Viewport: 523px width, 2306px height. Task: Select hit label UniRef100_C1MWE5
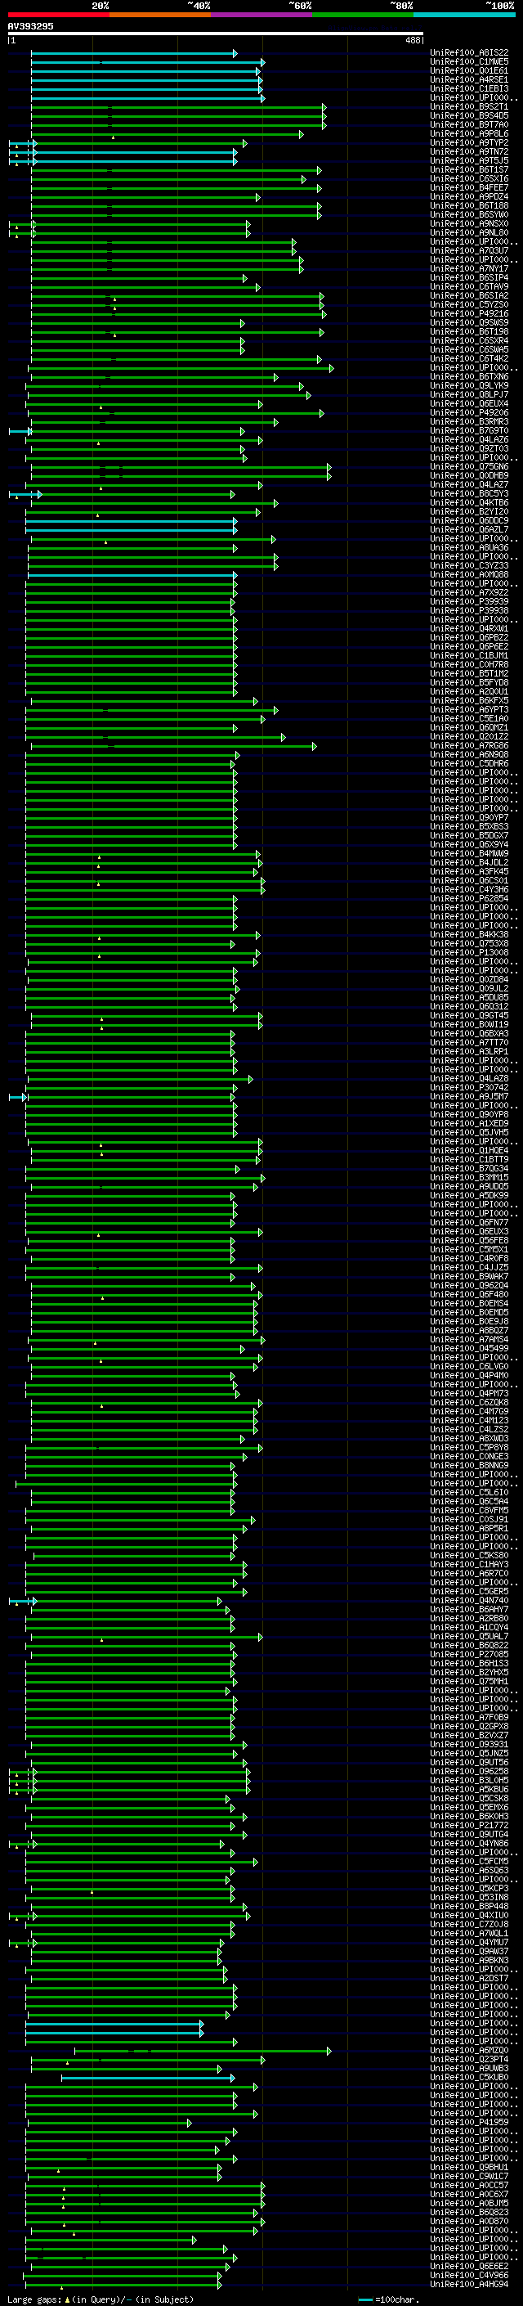tap(469, 62)
